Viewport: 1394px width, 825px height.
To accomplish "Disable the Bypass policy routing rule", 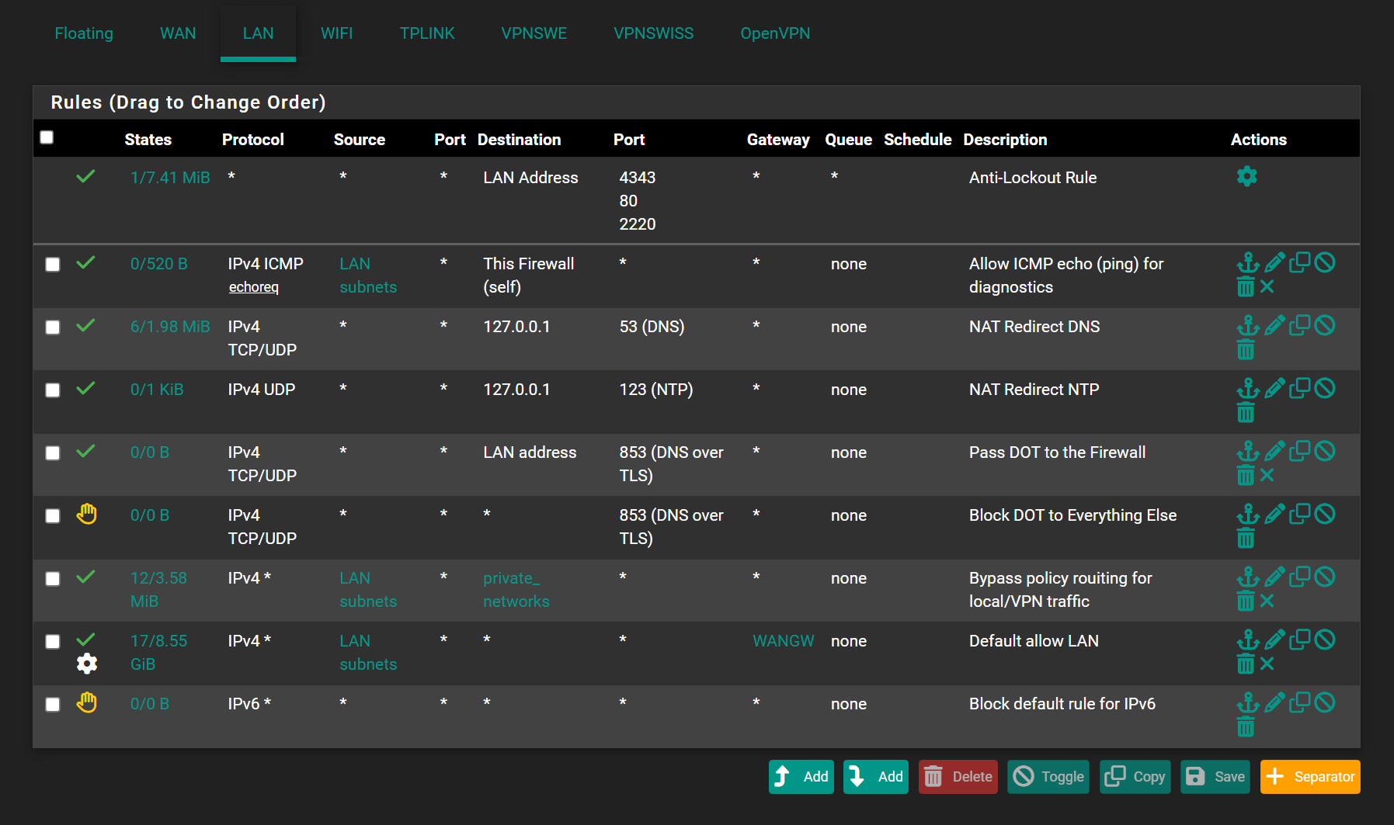I will tap(1325, 577).
